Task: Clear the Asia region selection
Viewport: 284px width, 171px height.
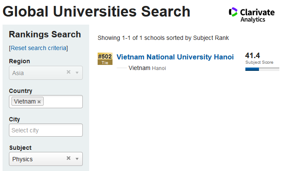Action: (x=68, y=72)
